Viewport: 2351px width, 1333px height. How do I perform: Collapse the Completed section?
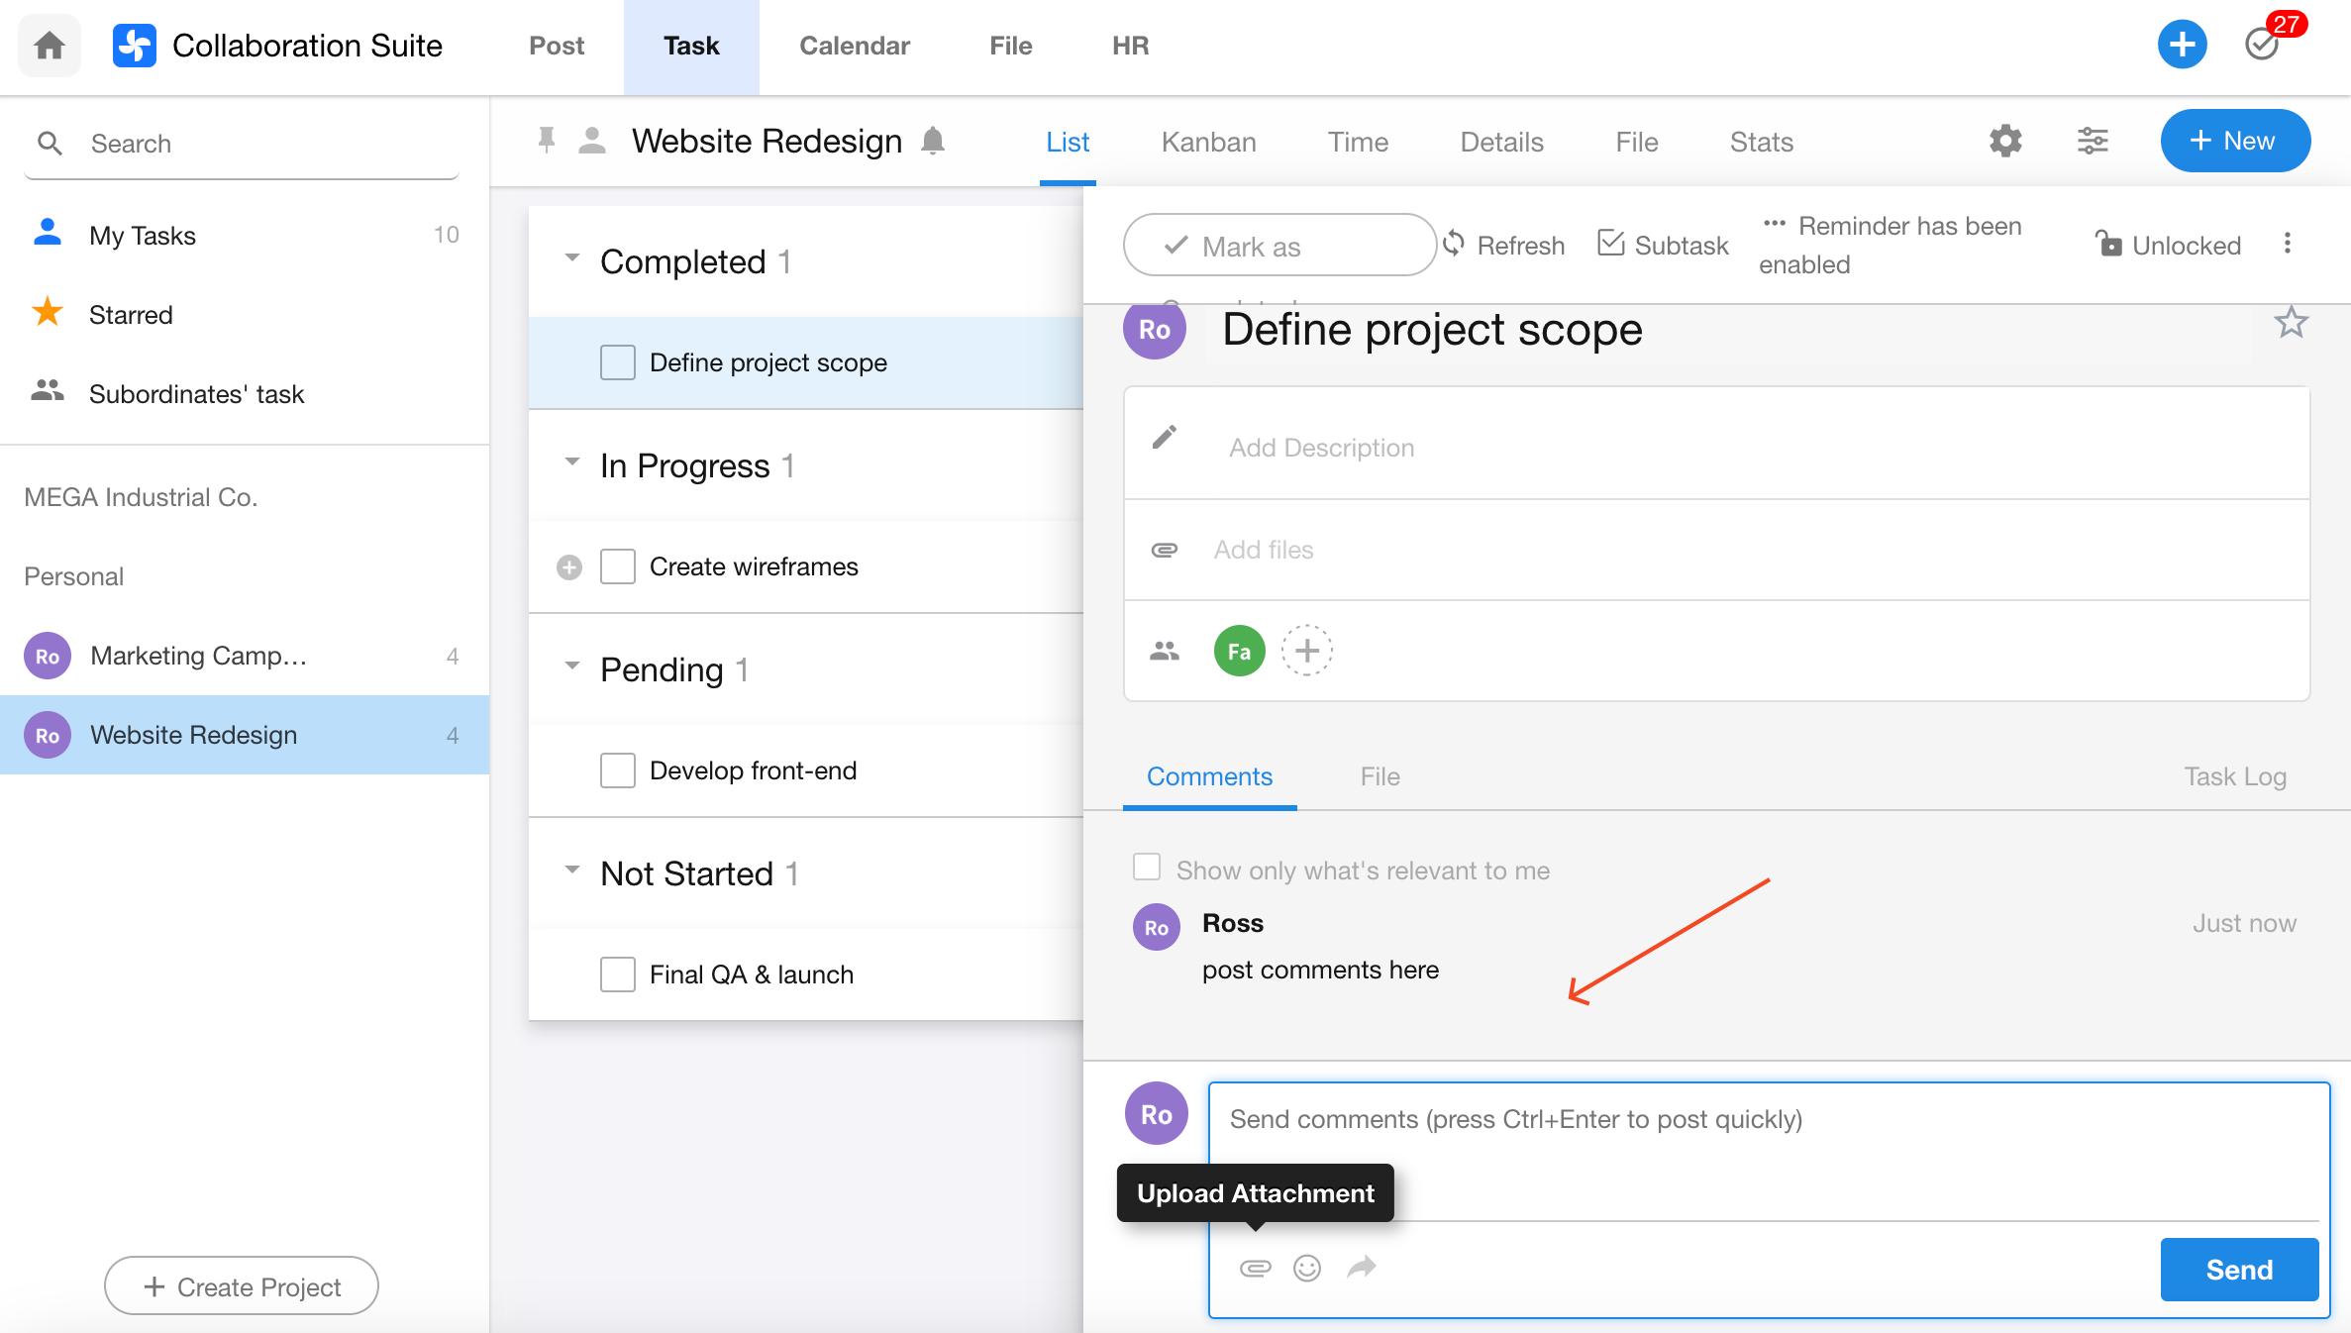(571, 258)
